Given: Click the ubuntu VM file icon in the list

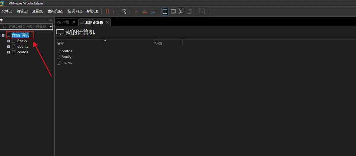Looking at the screenshot, I should coord(58,63).
